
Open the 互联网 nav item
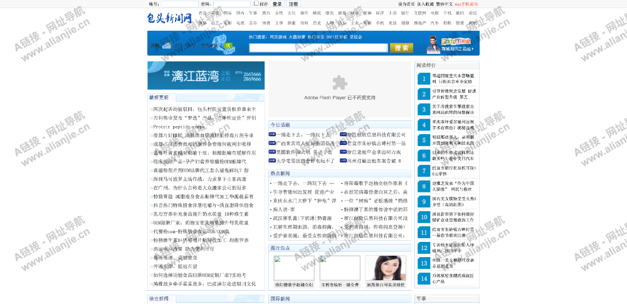tap(420, 13)
